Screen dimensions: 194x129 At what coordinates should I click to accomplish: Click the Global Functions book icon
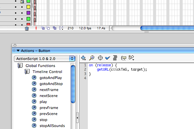coord(20,66)
